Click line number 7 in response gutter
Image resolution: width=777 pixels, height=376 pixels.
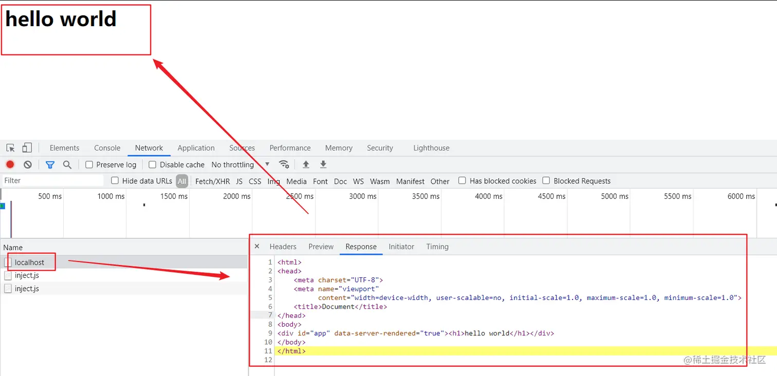[x=270, y=315]
